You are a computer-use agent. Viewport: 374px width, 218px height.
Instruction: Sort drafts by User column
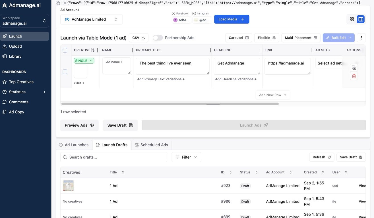tap(346, 172)
